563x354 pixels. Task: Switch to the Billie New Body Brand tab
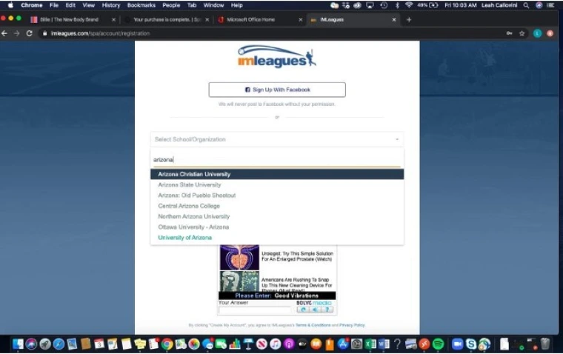pyautogui.click(x=73, y=20)
